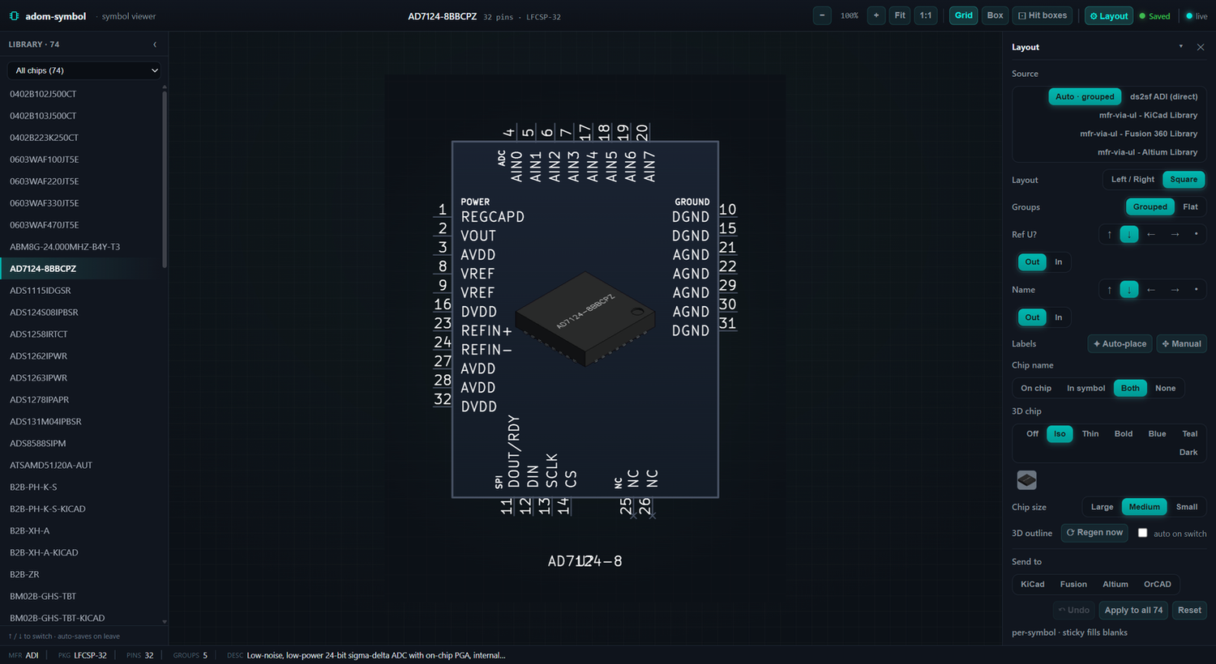This screenshot has width=1216, height=664.
Task: Select Auto · grouped source
Action: (1085, 97)
